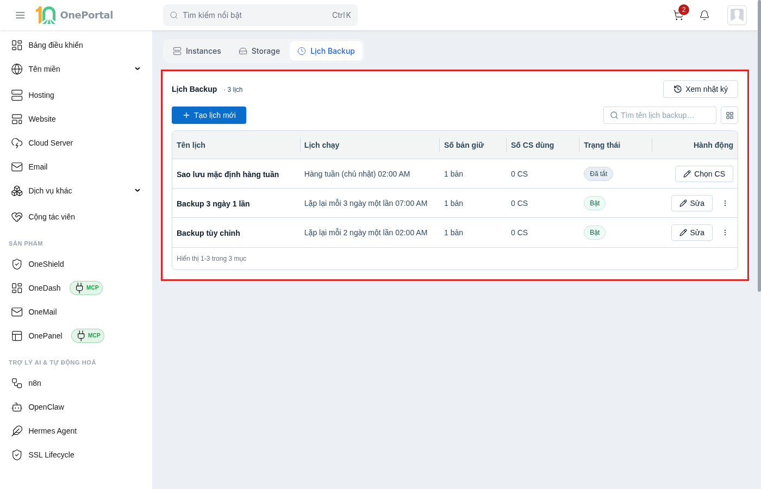Click the SSL Lifecycle shield icon
Screen dimensions: 761x489
17,455
